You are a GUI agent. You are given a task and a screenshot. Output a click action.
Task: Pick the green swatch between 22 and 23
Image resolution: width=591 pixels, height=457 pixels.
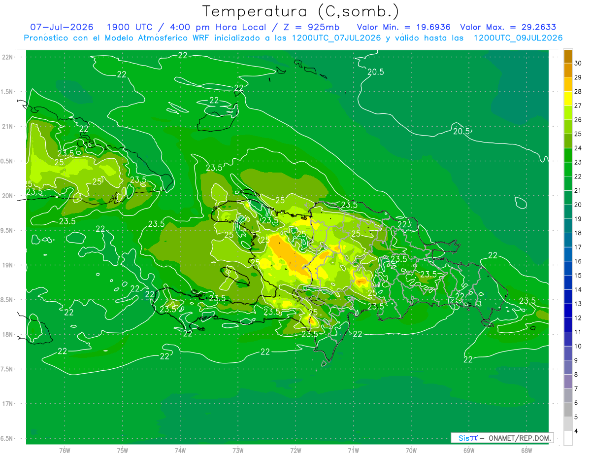click(568, 170)
